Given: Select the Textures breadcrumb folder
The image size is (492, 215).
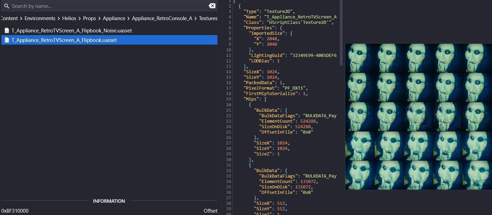Looking at the screenshot, I should [208, 18].
